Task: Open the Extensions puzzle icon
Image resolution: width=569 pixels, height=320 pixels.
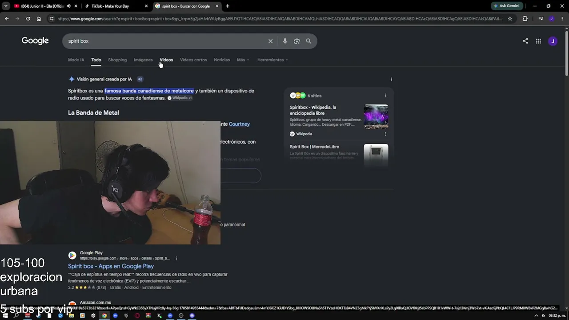Action: 525,19
